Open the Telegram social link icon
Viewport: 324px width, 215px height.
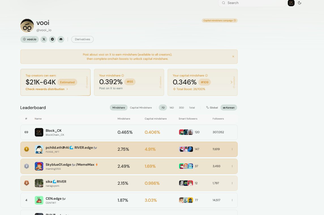[52, 39]
